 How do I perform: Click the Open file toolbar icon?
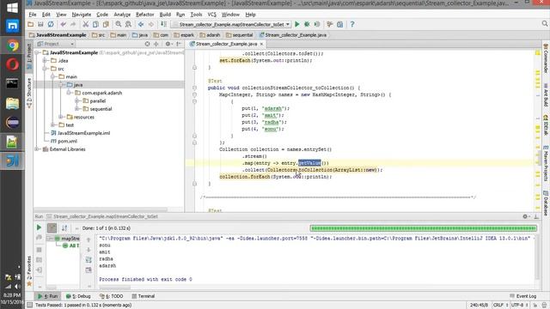[31, 24]
